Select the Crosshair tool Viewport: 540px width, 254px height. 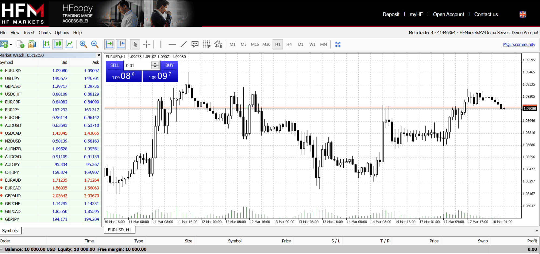click(x=146, y=44)
